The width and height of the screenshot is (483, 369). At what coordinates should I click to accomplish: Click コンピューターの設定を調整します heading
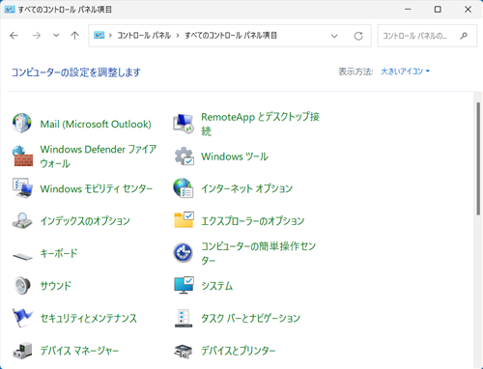76,72
